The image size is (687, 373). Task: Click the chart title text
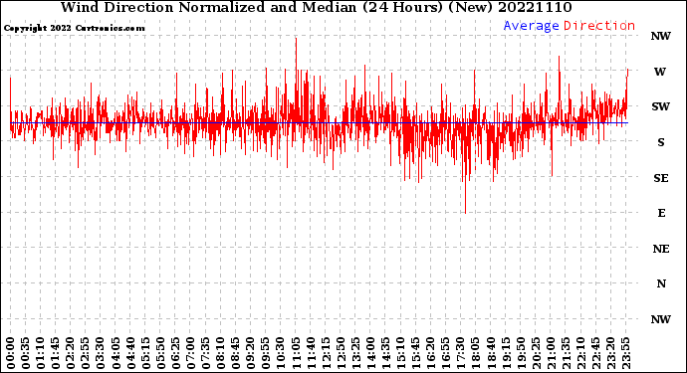(316, 7)
